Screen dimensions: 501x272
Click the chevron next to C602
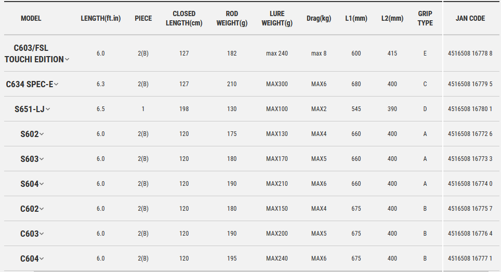tap(42, 209)
